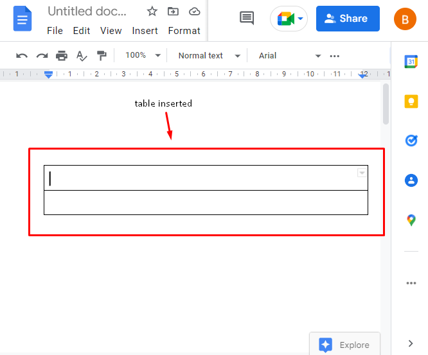This screenshot has height=355, width=428.
Task: Click the Explore button
Action: [x=344, y=345]
